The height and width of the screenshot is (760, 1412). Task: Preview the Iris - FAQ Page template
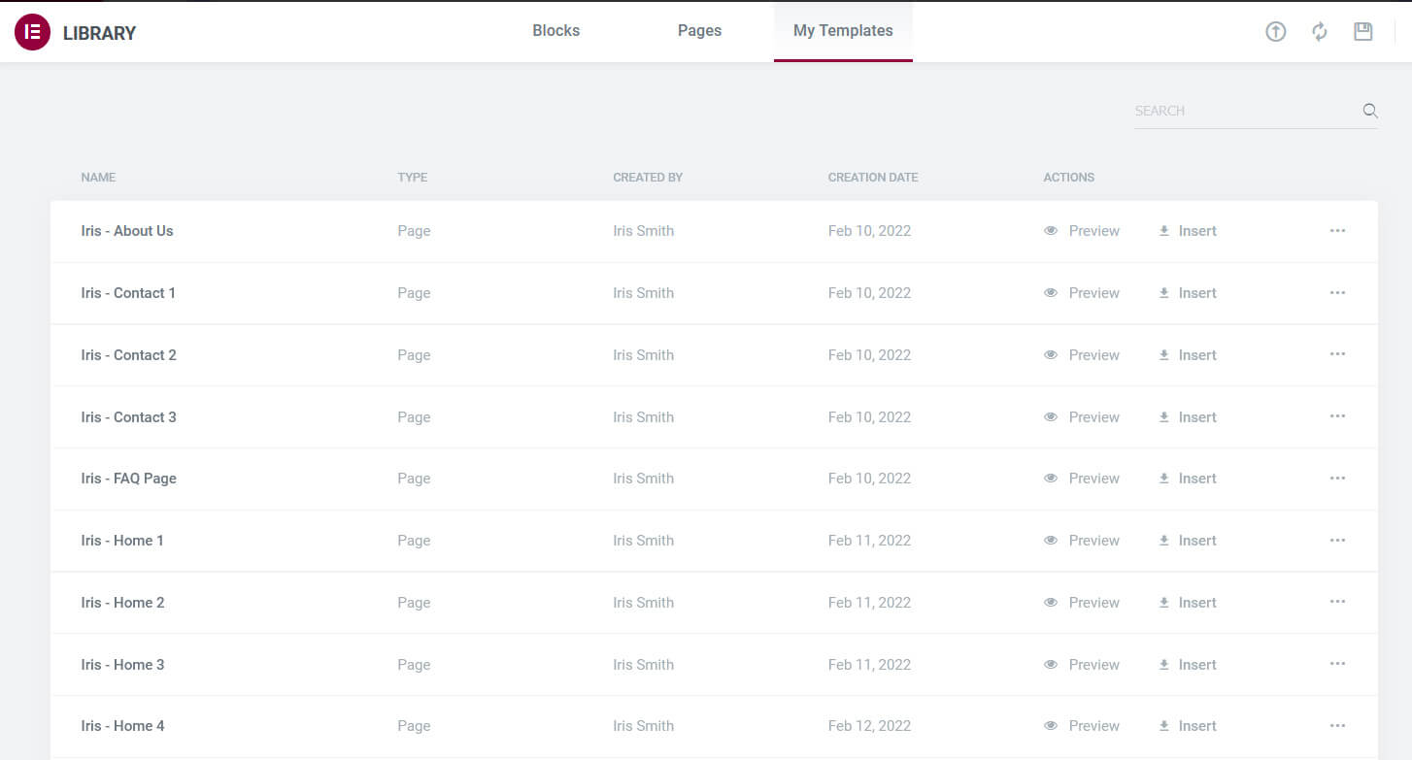point(1082,479)
